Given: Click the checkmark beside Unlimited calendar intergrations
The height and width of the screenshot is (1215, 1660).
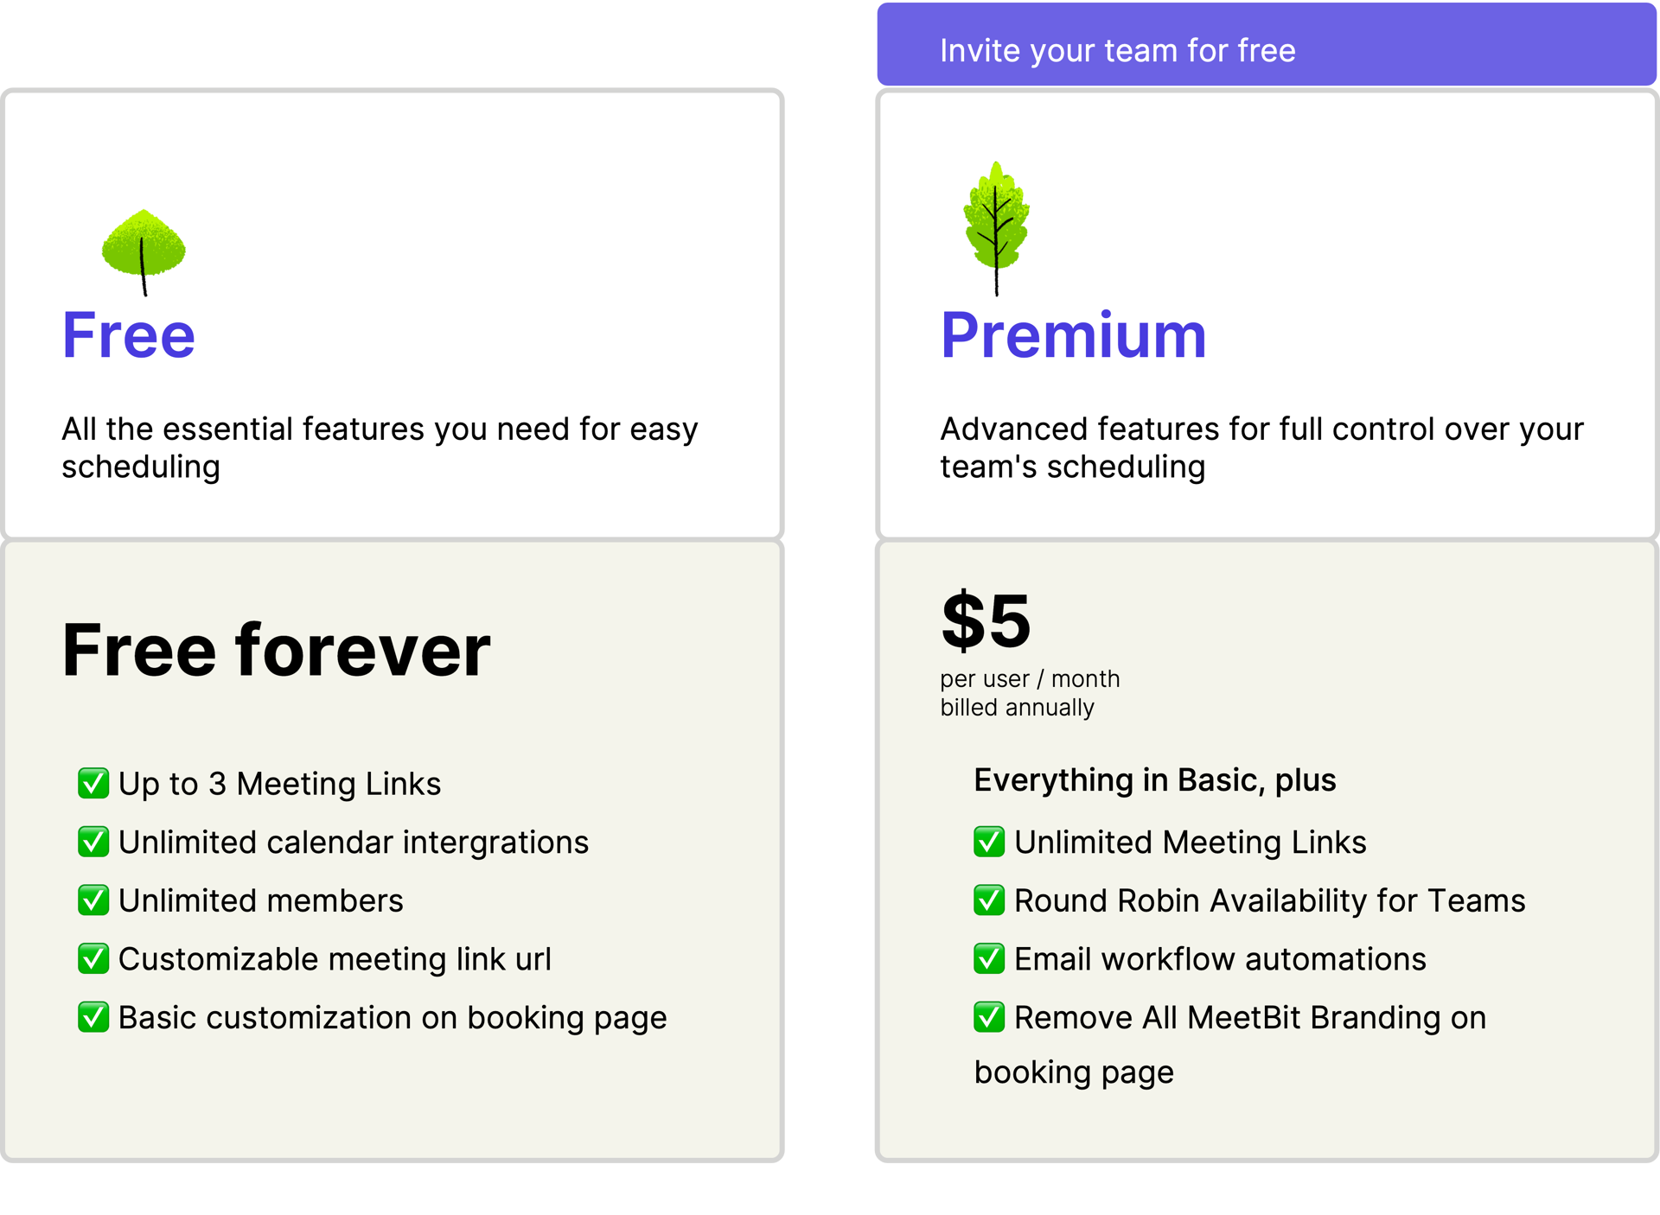Looking at the screenshot, I should 93,842.
